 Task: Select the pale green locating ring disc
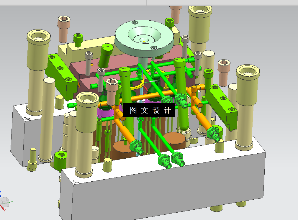click(x=144, y=38)
